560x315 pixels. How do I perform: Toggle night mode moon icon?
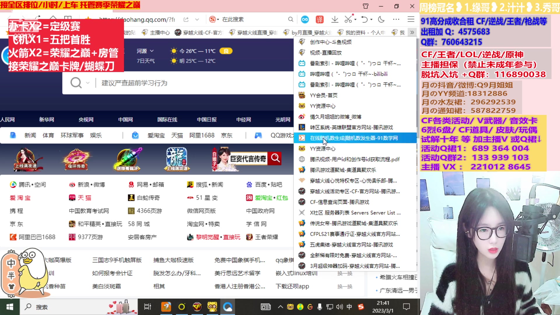[381, 20]
